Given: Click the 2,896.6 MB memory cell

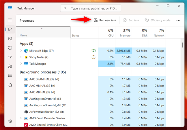Looking at the screenshot, I should pos(124,51).
